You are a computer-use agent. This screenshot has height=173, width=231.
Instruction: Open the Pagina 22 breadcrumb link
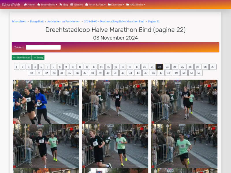[154, 21]
